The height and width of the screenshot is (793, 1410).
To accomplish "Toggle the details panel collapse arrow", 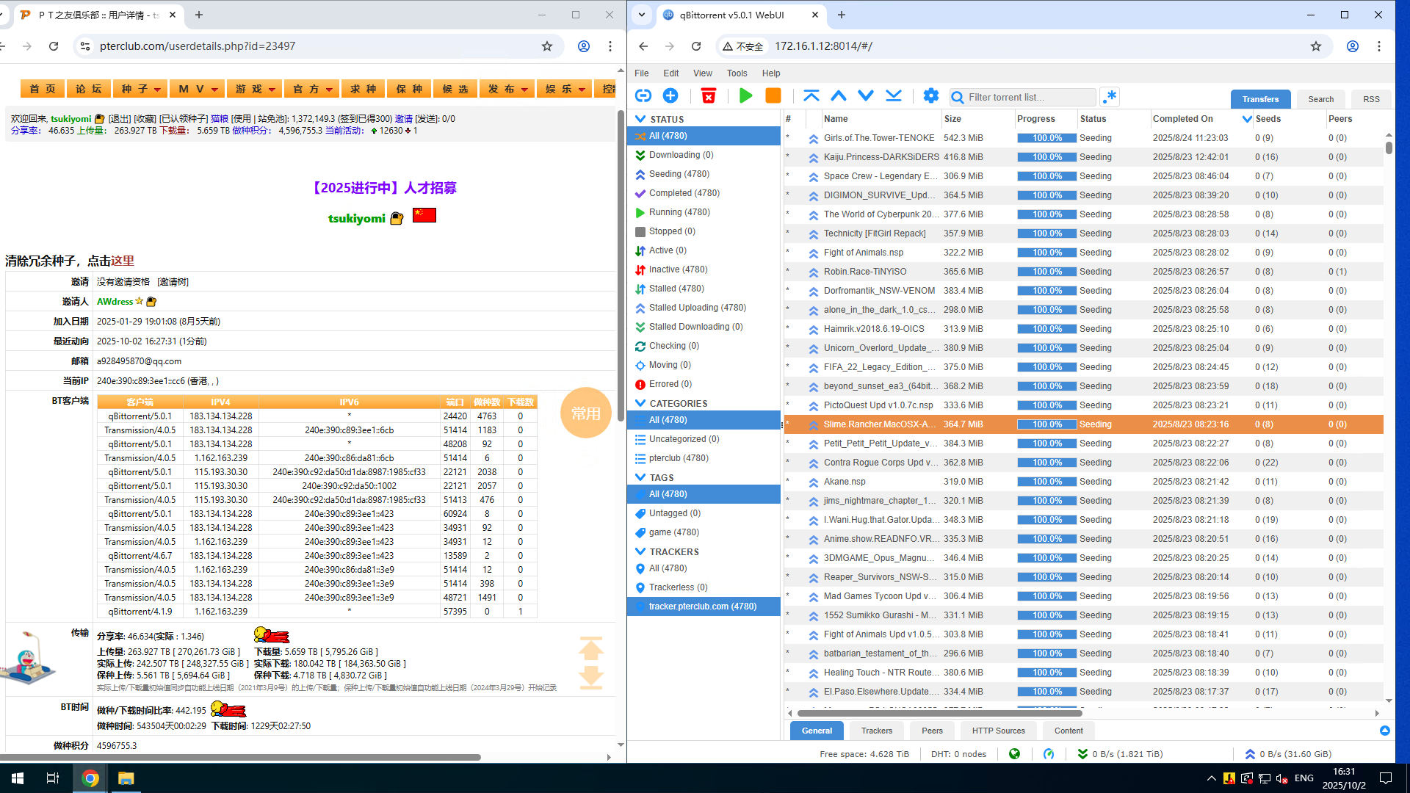I will pos(1384,731).
